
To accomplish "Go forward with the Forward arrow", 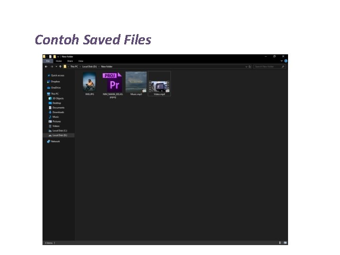I will click(51, 67).
